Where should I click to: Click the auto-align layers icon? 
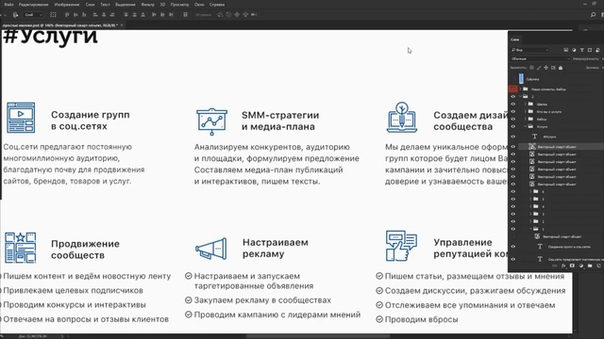coord(185,15)
